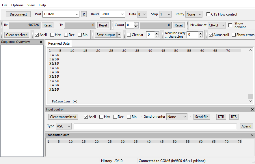255x164 pixels.
Task: Click the History status bar entry
Action: 112,161
